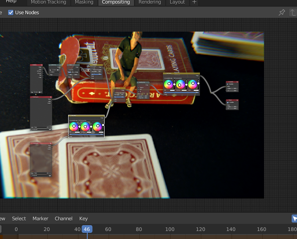297x239 pixels.
Task: Open the timeline Select menu
Action: coord(19,219)
